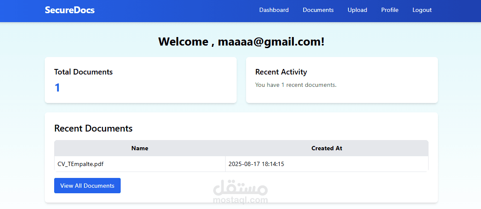The image size is (481, 209).
Task: Click the Total Documents card
Action: pyautogui.click(x=140, y=80)
